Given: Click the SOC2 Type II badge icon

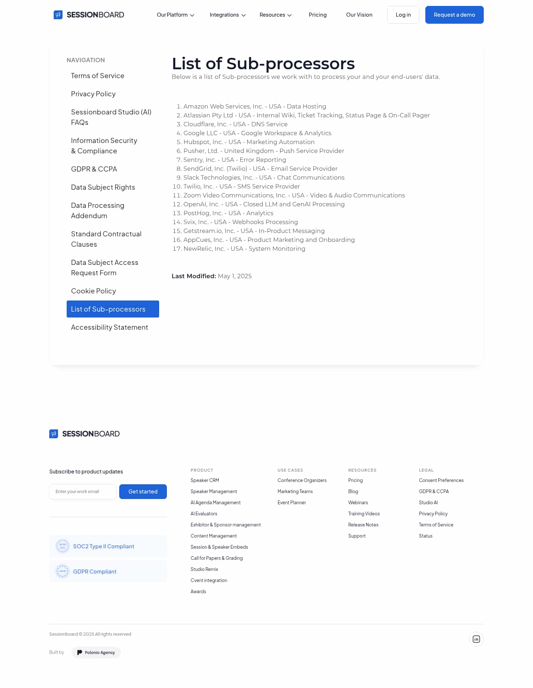Looking at the screenshot, I should (x=63, y=546).
